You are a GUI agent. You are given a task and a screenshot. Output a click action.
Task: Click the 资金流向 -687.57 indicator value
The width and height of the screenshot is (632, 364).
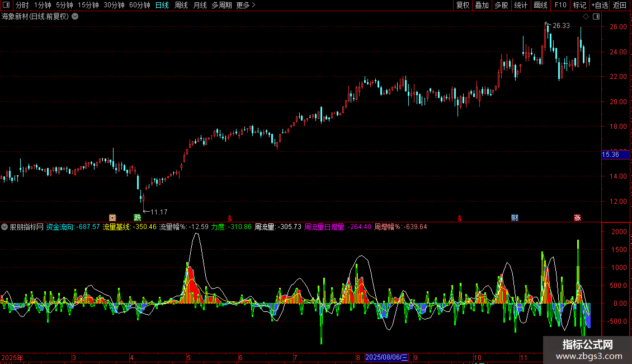click(73, 227)
